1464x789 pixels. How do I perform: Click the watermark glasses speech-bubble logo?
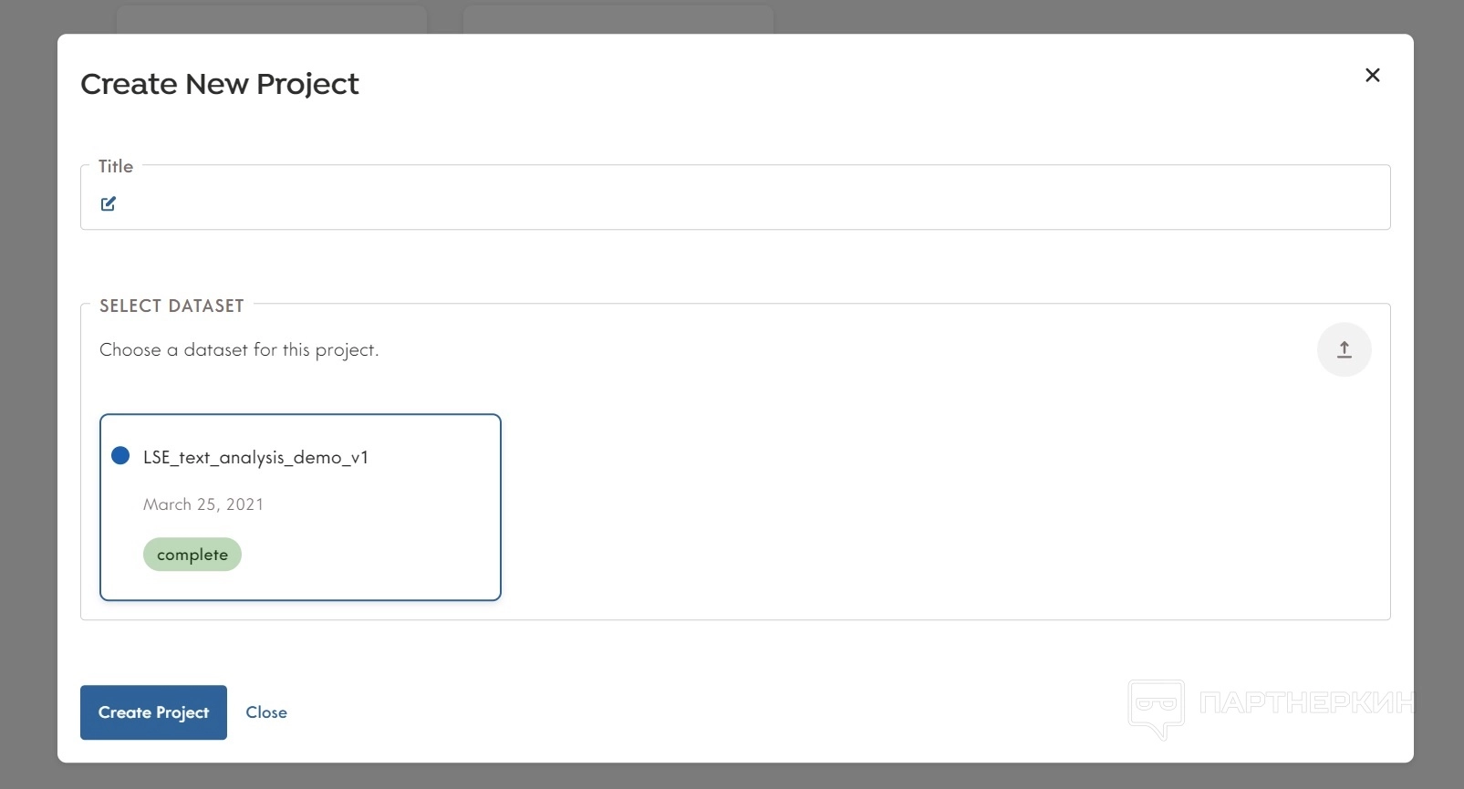point(1156,707)
